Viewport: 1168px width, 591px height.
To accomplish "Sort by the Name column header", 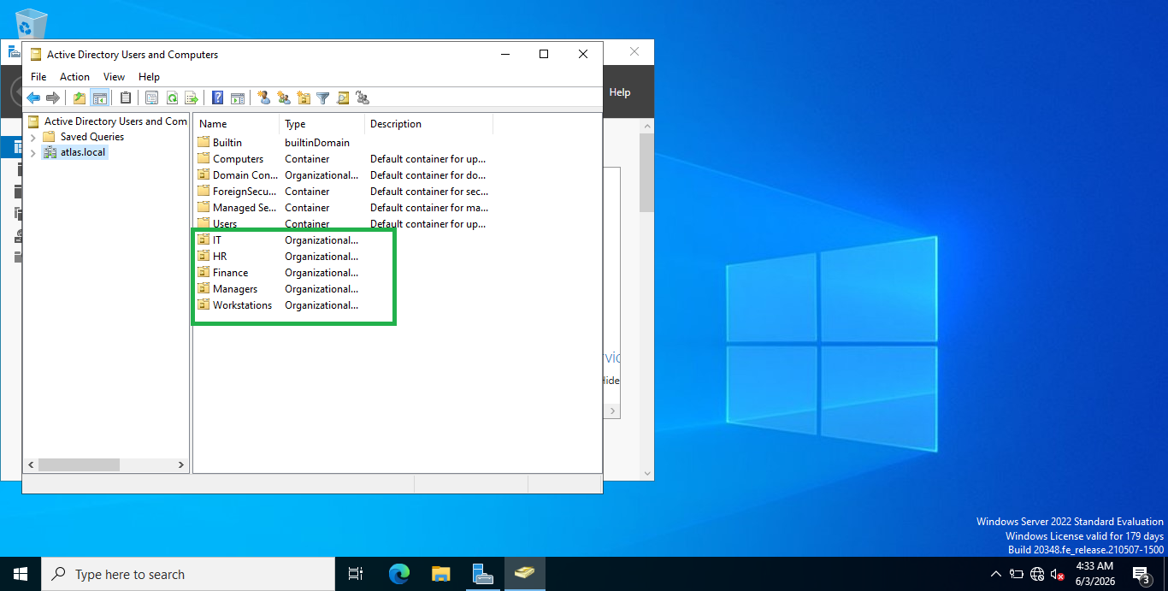I will point(237,124).
